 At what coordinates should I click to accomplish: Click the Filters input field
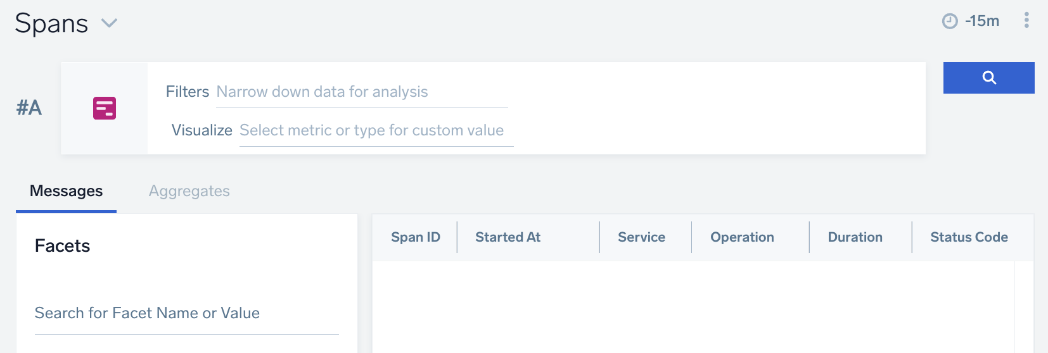coord(361,92)
